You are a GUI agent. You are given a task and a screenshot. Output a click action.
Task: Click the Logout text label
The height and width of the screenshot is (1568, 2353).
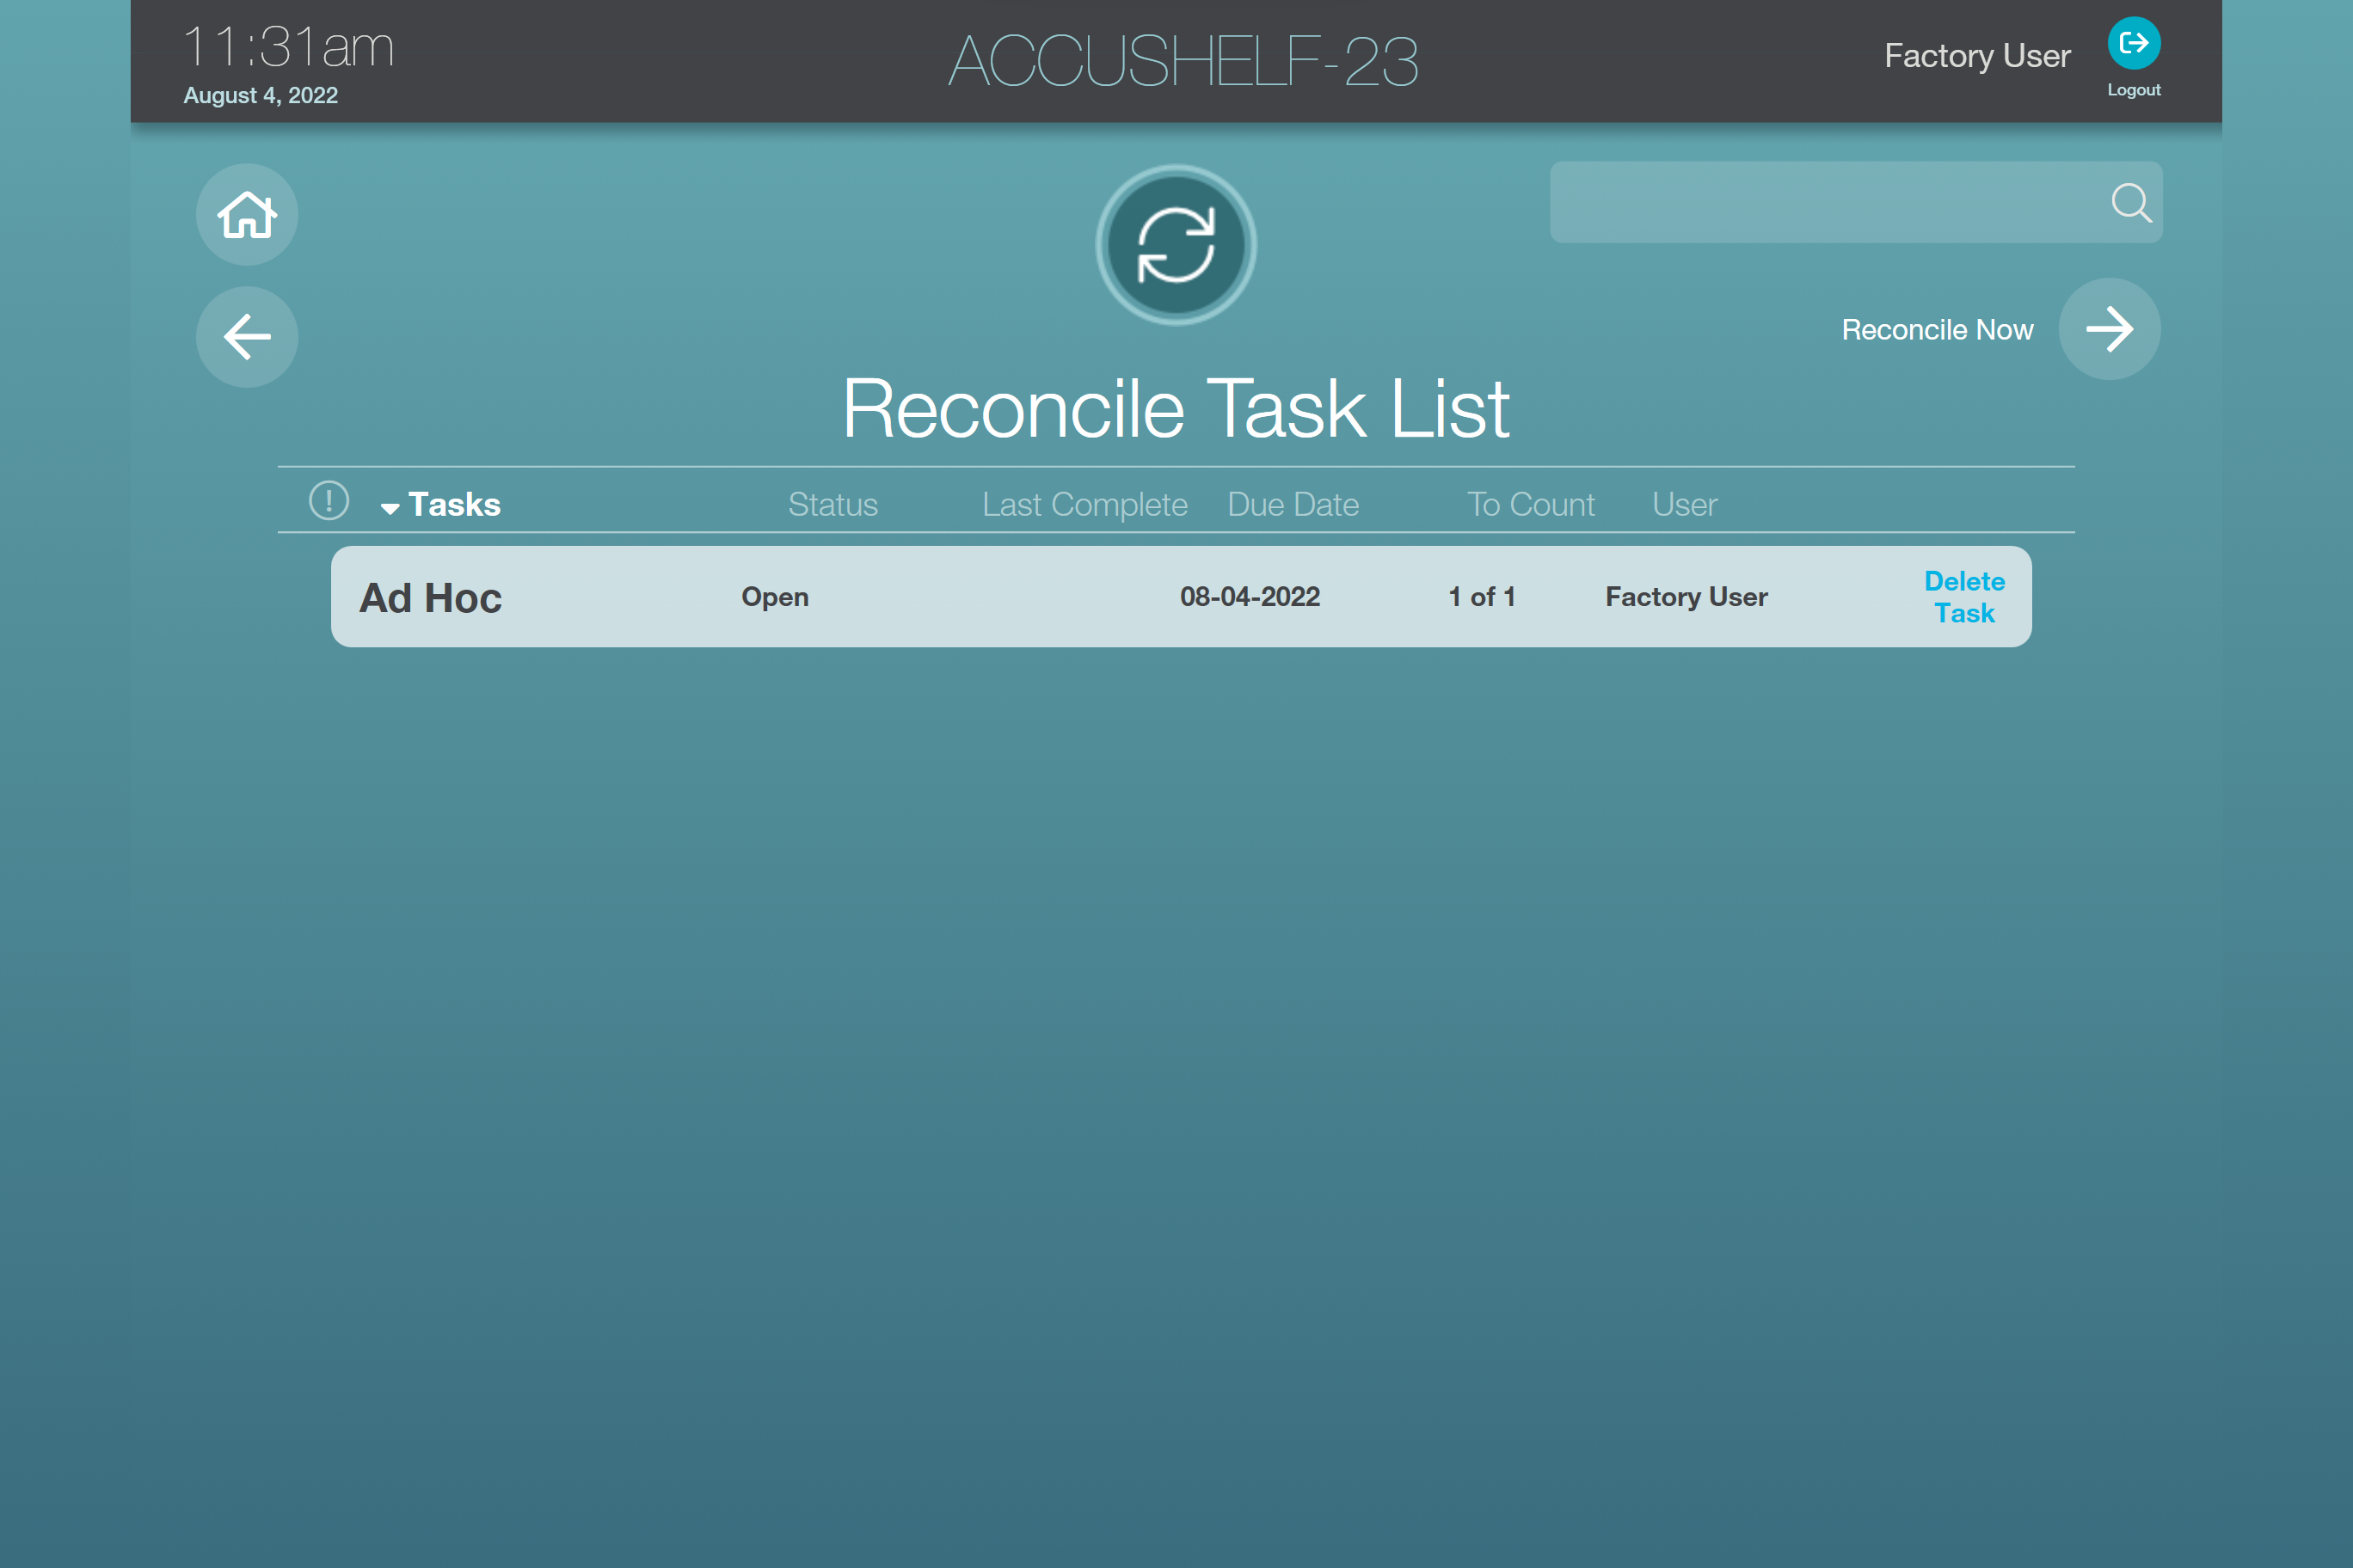click(x=2133, y=90)
